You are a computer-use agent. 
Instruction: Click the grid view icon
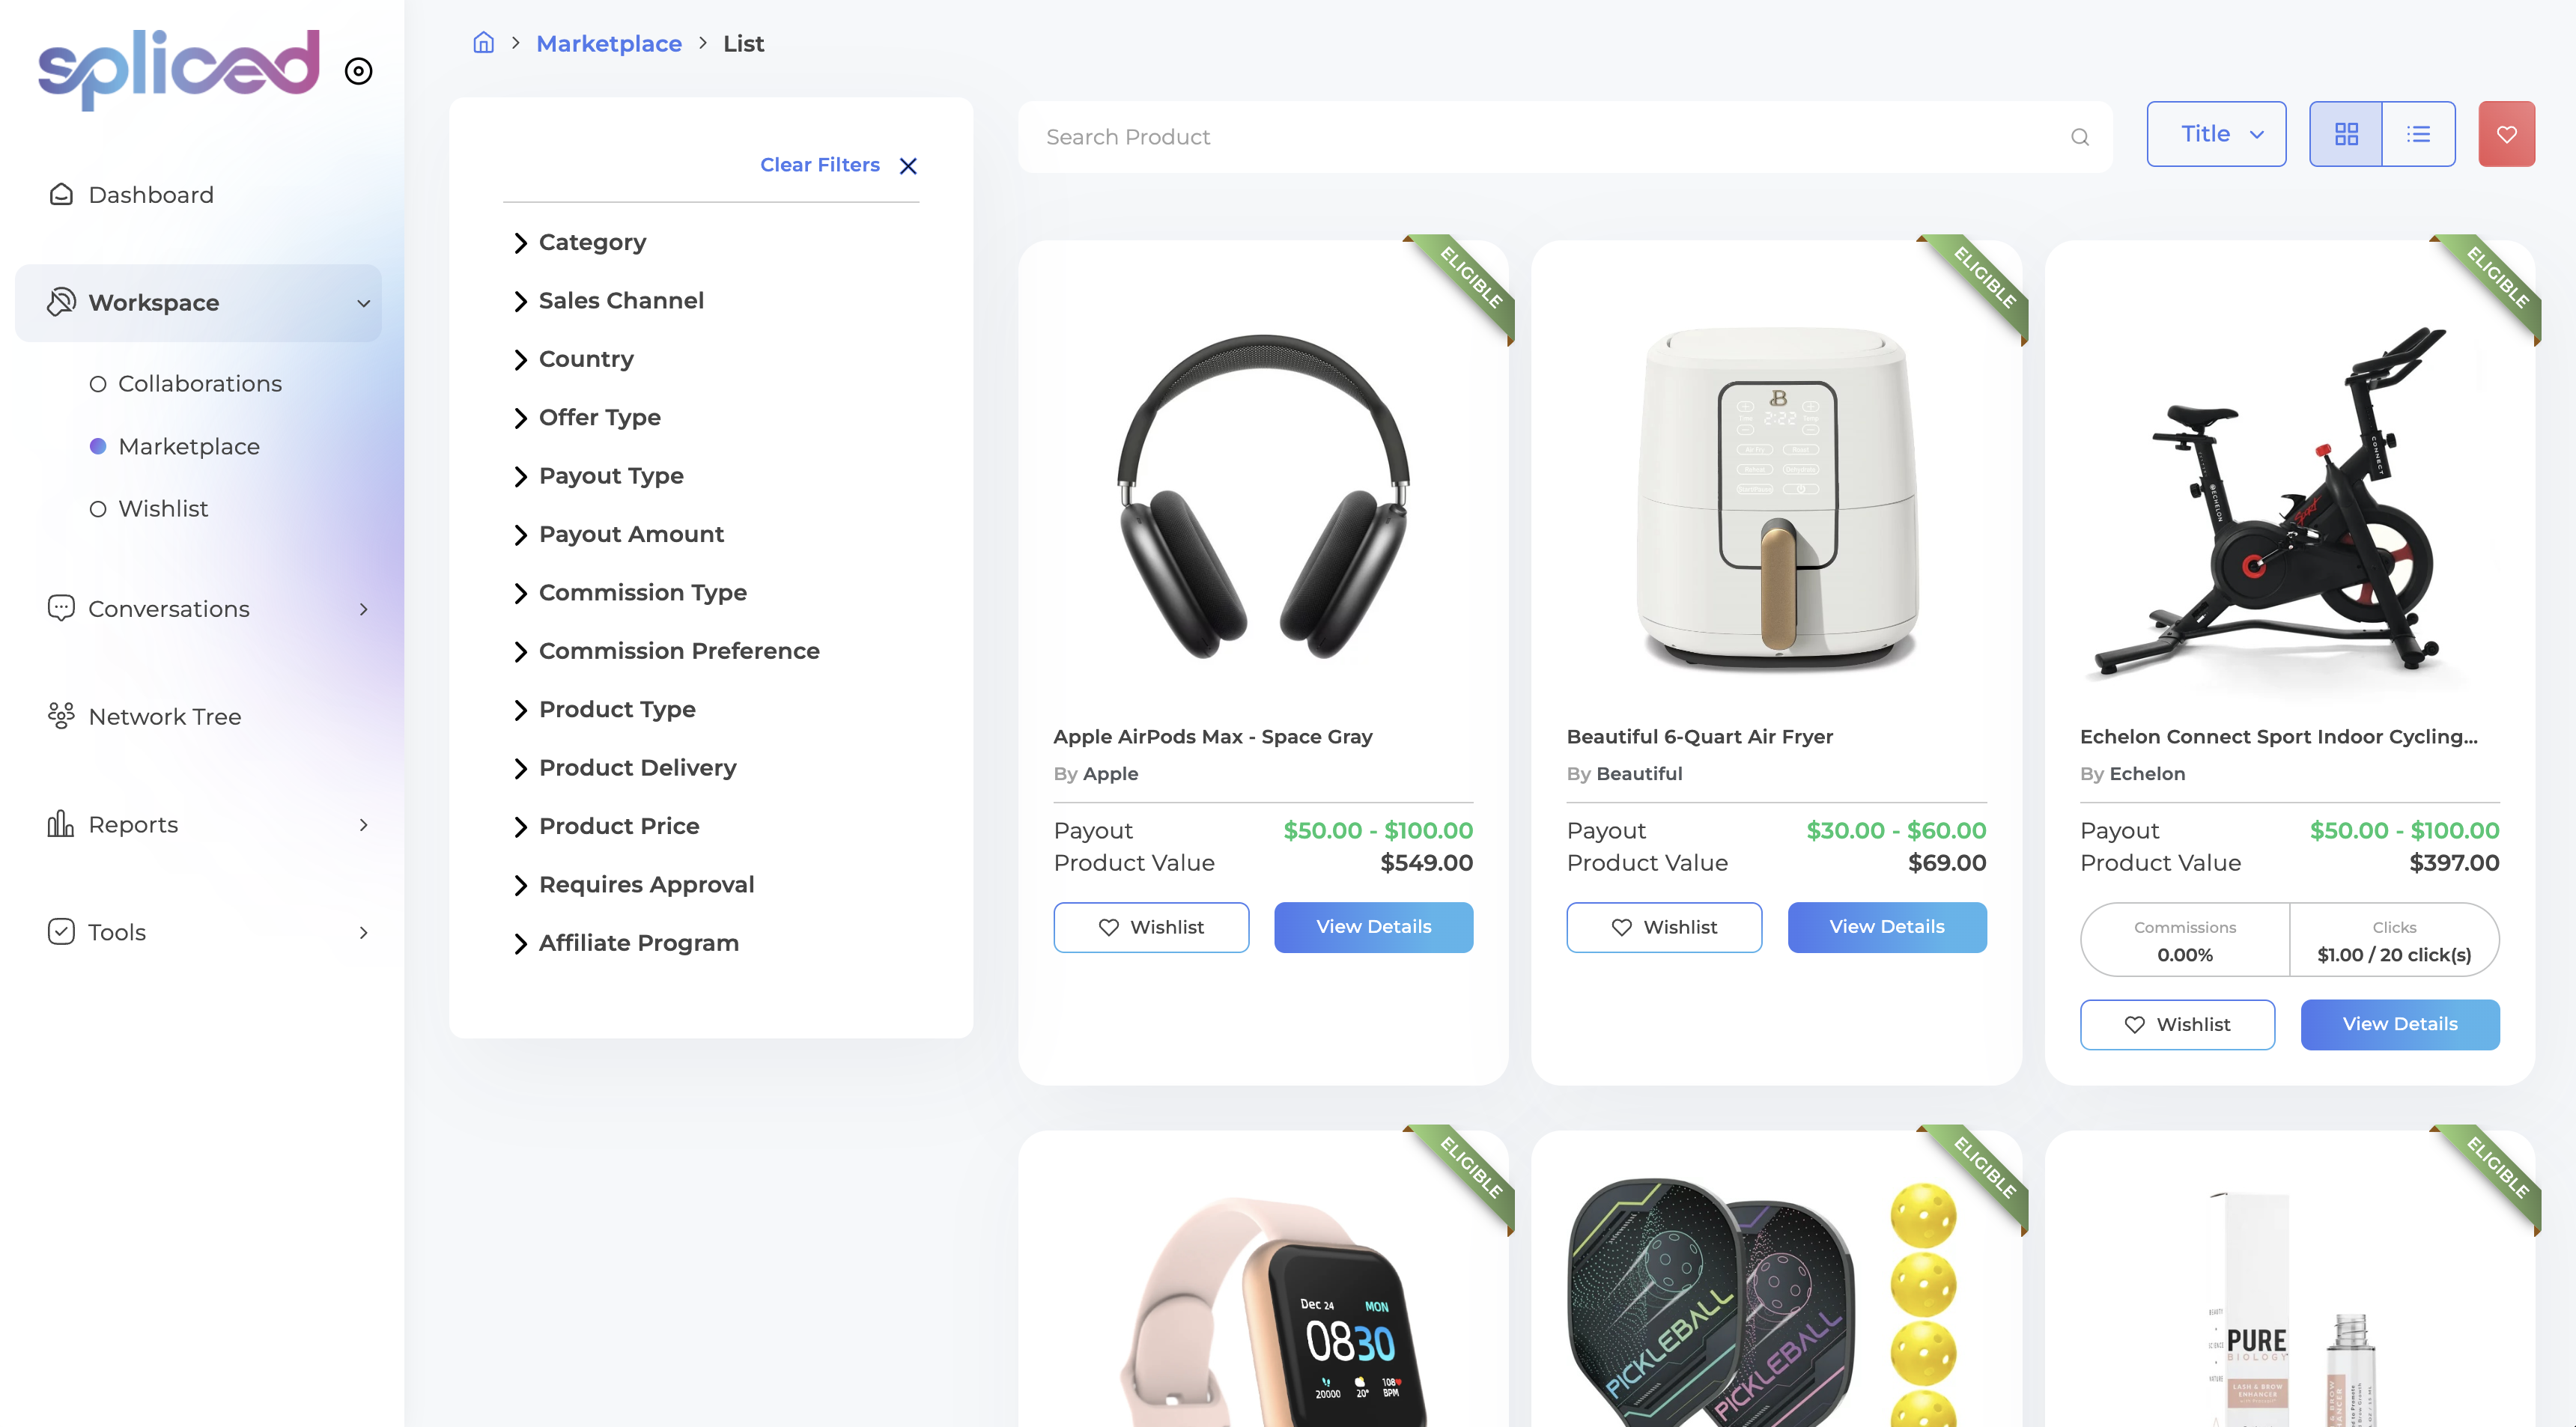[2346, 133]
